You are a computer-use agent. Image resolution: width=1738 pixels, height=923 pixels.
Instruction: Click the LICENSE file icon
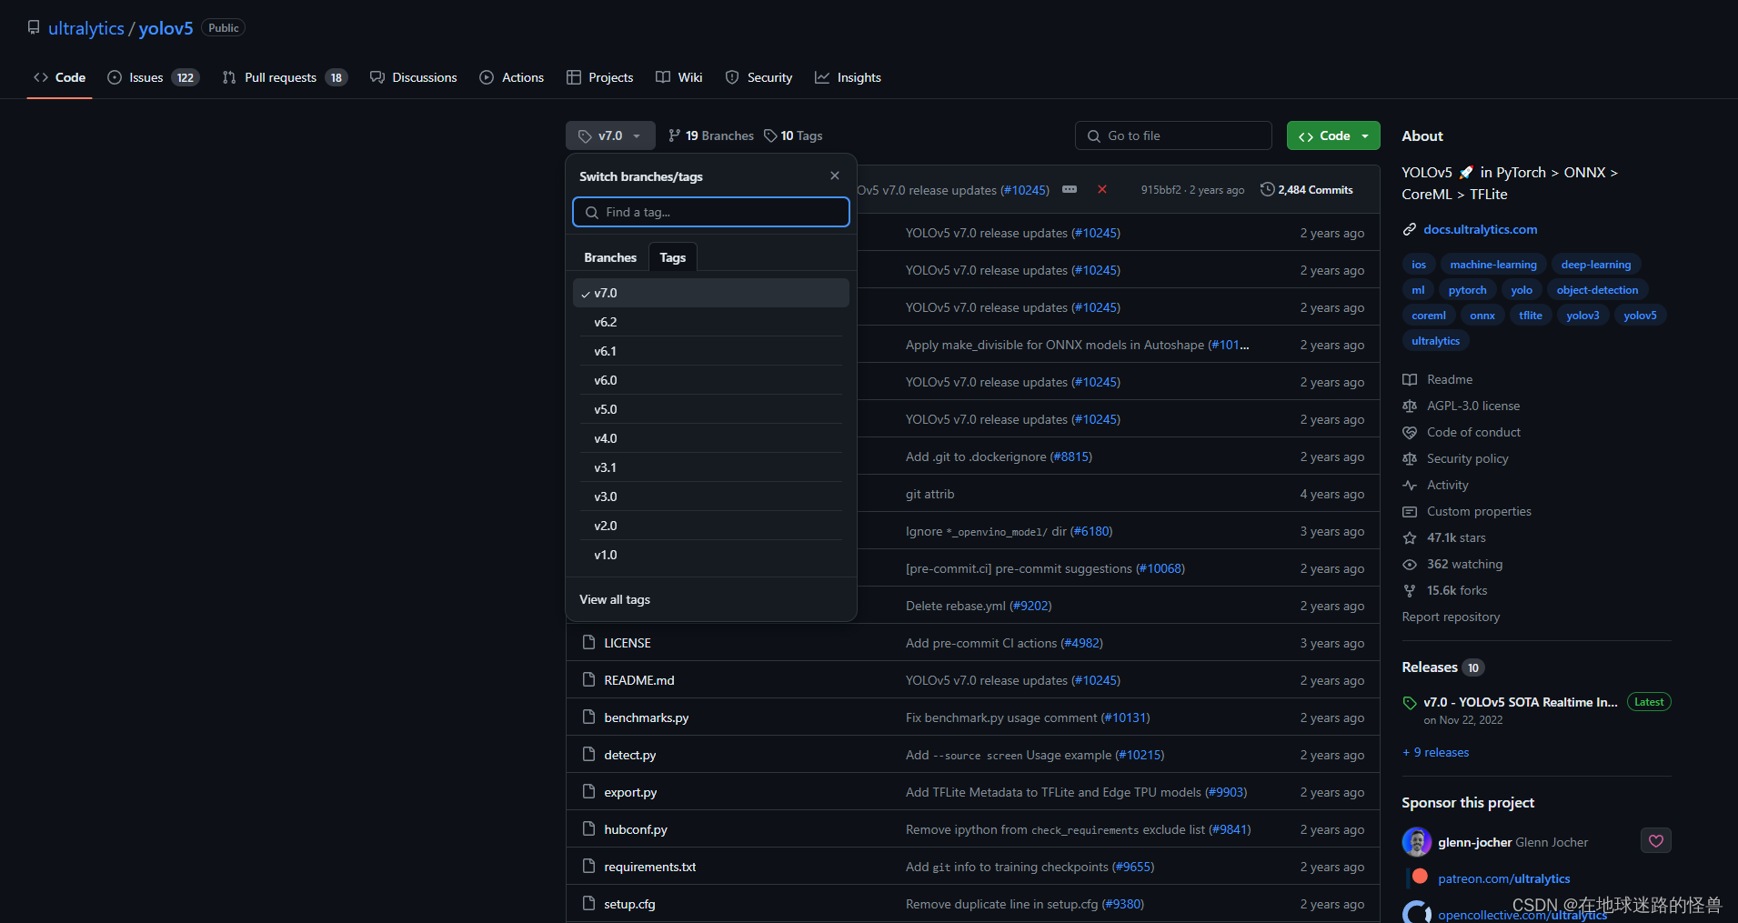[588, 642]
